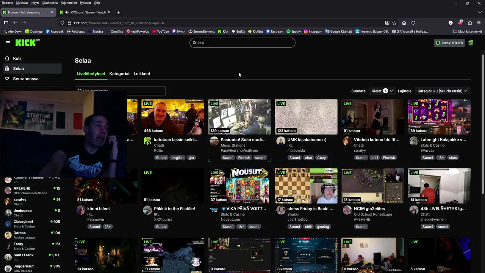
Task: Click Pehmovm channel avatar
Action: 81,210
